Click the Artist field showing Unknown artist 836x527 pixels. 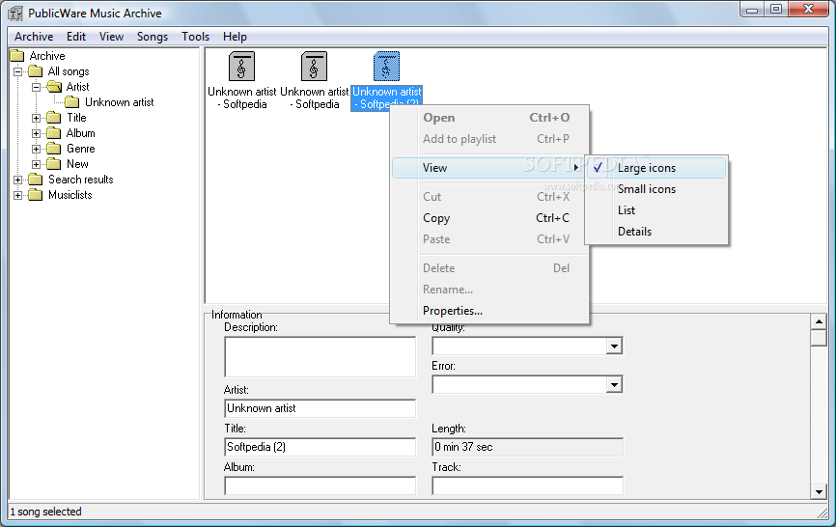320,408
